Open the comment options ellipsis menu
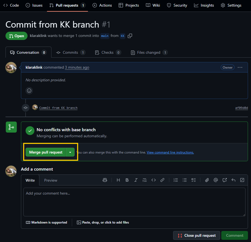251x242 pixels. (240, 67)
